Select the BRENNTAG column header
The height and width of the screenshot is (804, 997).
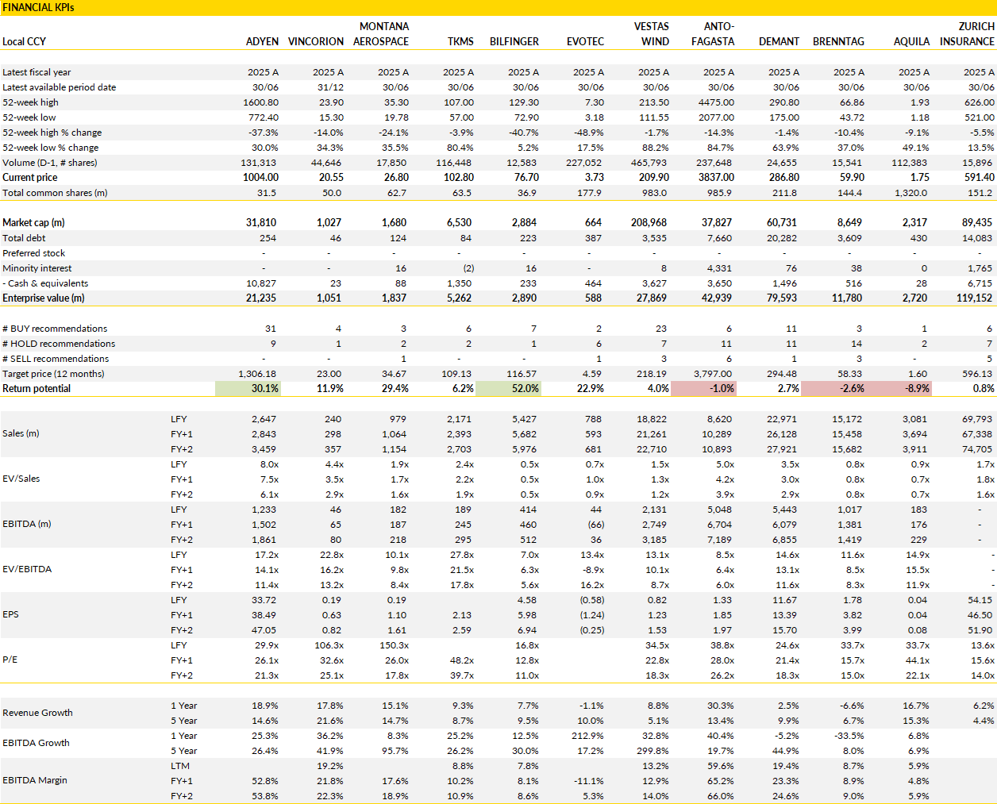click(838, 41)
